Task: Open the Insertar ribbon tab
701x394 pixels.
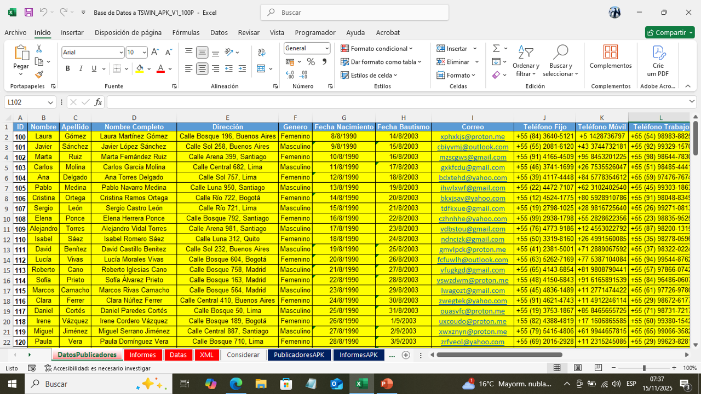Action: tap(72, 33)
